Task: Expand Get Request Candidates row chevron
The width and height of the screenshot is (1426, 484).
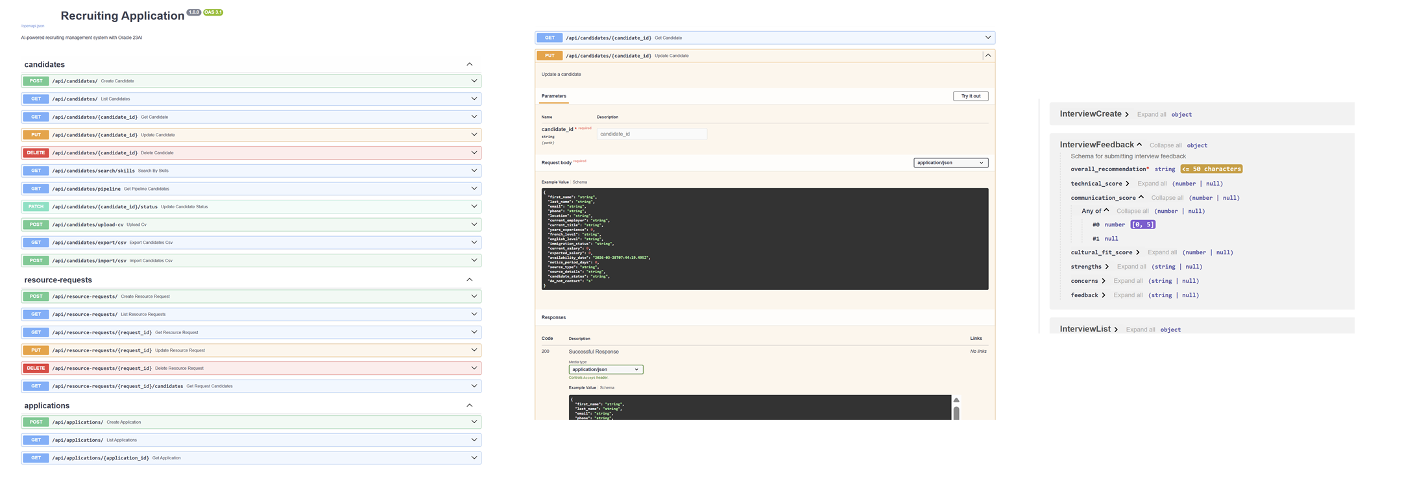Action: coord(474,386)
